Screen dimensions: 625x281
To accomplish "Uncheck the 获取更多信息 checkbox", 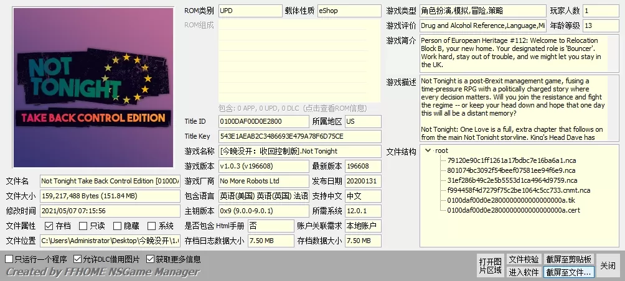I will tap(149, 259).
